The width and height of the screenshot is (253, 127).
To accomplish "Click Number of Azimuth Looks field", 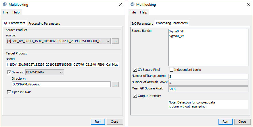I will coord(208,83).
